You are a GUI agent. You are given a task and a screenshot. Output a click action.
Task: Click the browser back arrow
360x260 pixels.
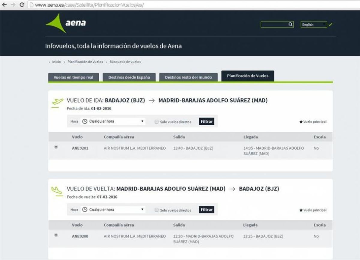click(x=4, y=5)
